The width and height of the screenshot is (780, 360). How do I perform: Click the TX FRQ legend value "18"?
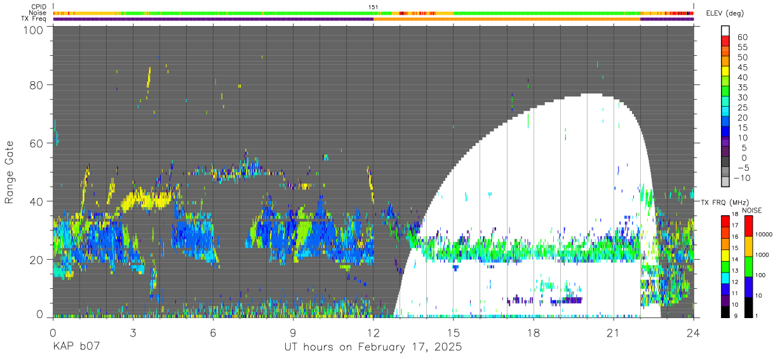point(735,214)
